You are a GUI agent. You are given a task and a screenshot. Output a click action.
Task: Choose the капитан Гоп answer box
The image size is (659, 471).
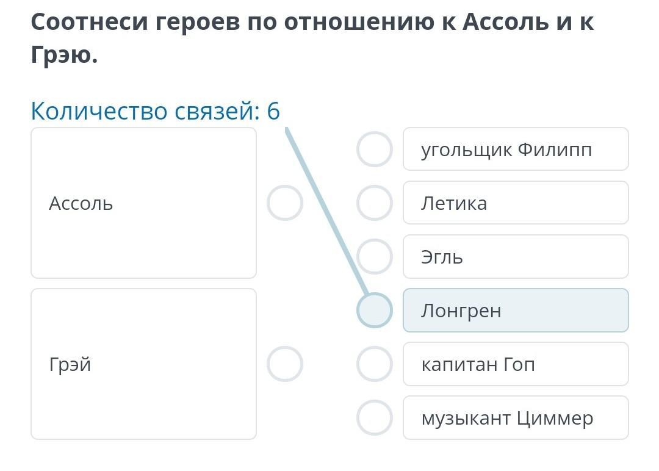516,364
